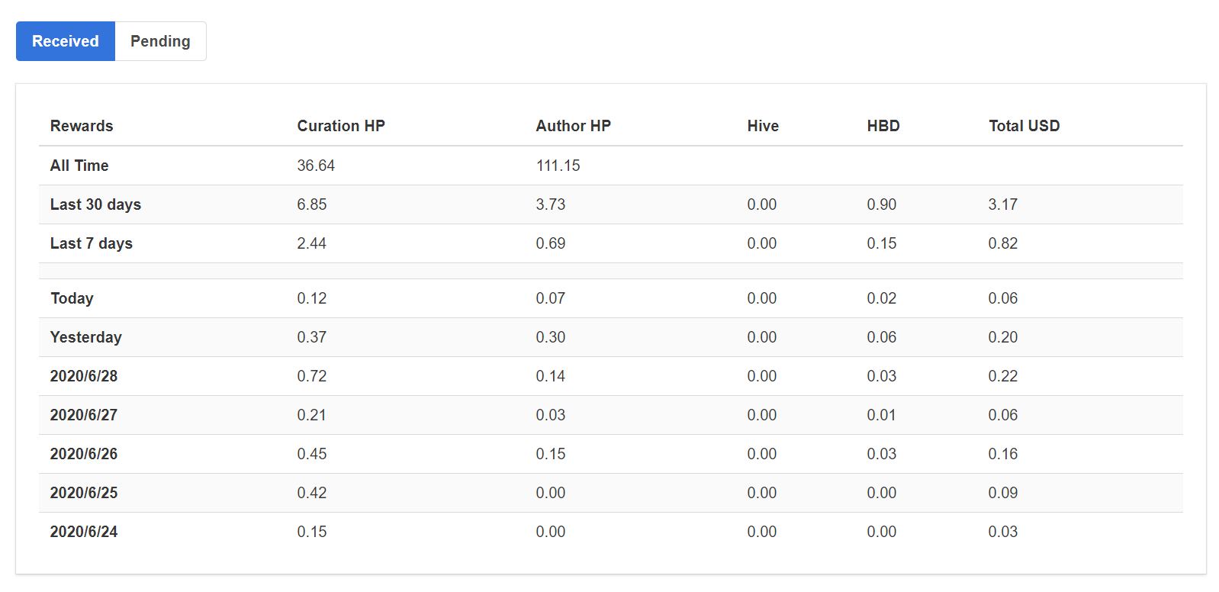
Task: Open the Pending tab
Action: 160,41
